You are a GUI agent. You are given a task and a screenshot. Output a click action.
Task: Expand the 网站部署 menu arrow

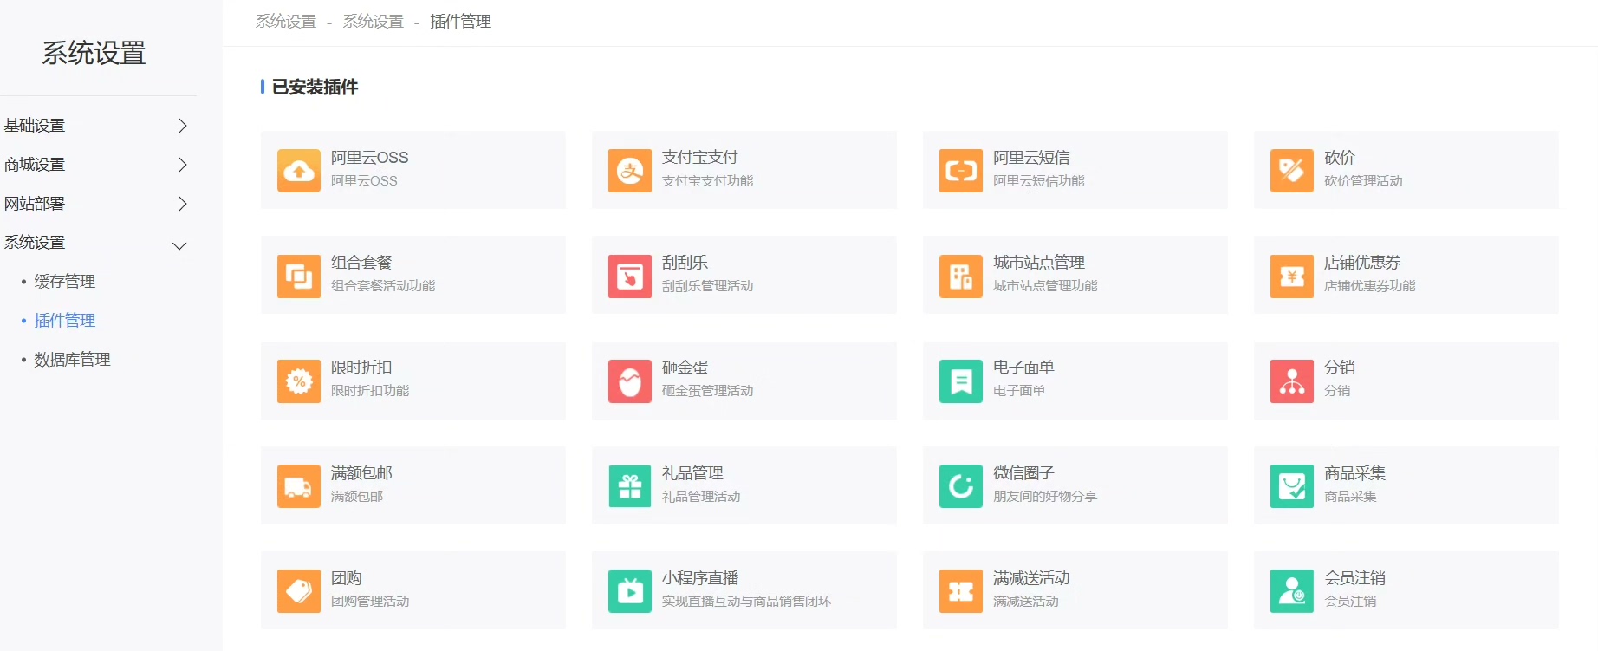(182, 204)
